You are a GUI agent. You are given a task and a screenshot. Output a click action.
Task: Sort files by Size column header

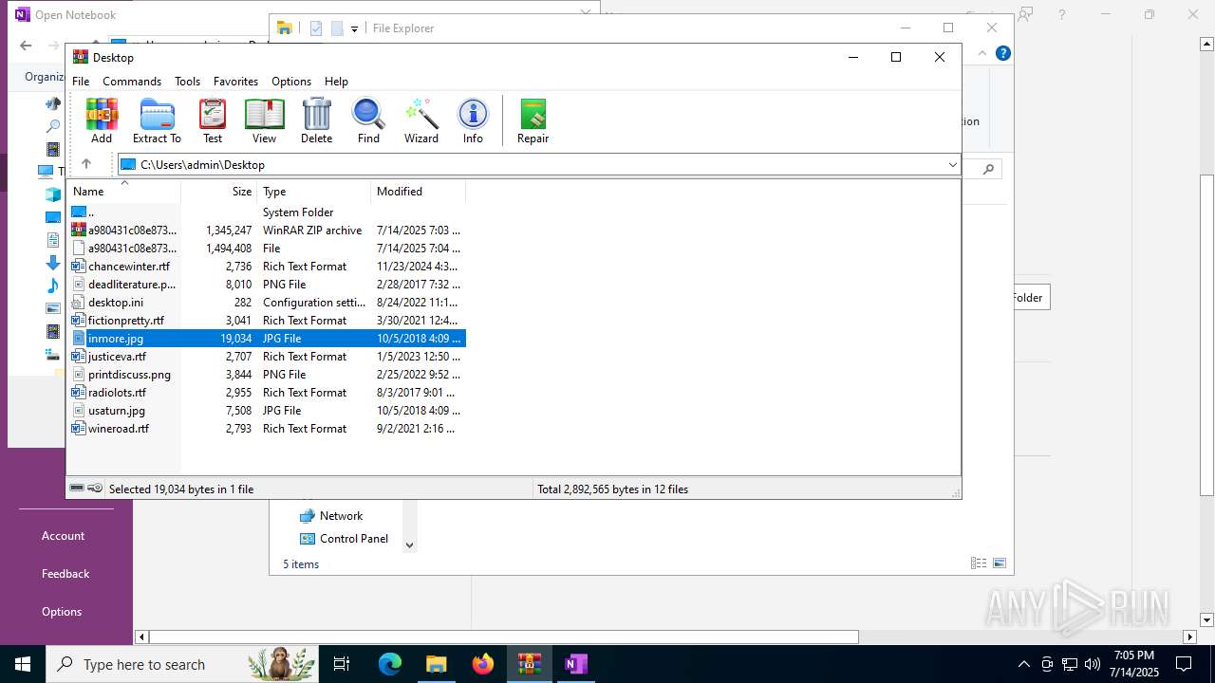point(219,192)
